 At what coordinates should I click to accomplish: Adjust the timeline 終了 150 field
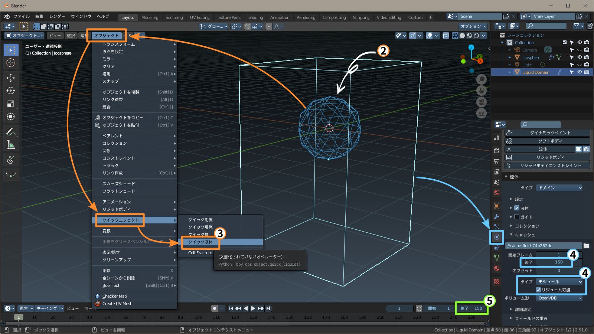coord(471,308)
